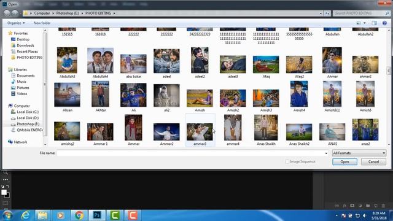Image resolution: width=393 pixels, height=221 pixels.
Task: Click inside the File name field
Action: [190, 153]
